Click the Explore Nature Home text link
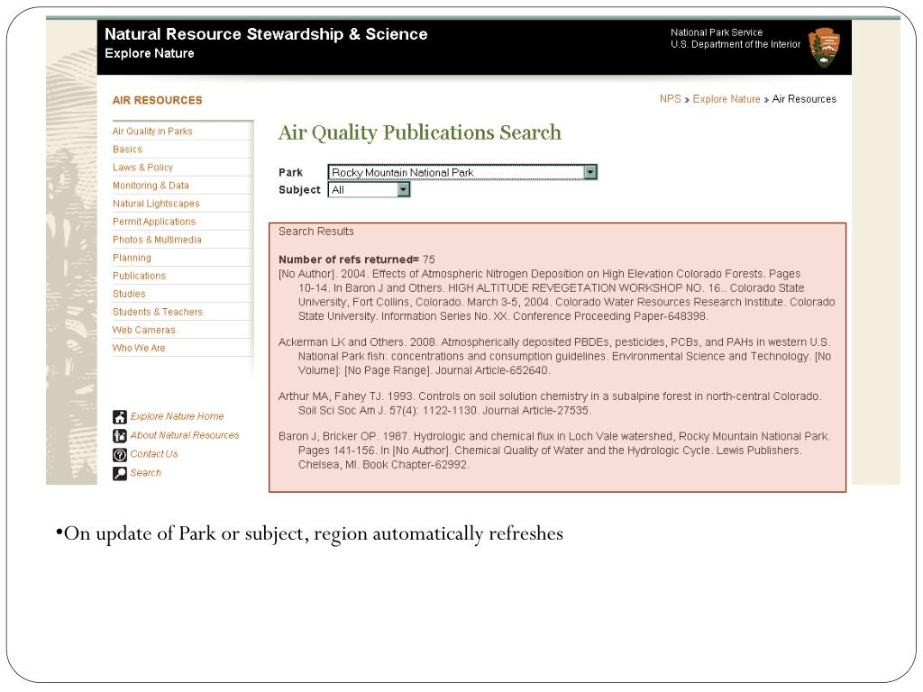This screenshot has height=692, width=923. [x=177, y=416]
